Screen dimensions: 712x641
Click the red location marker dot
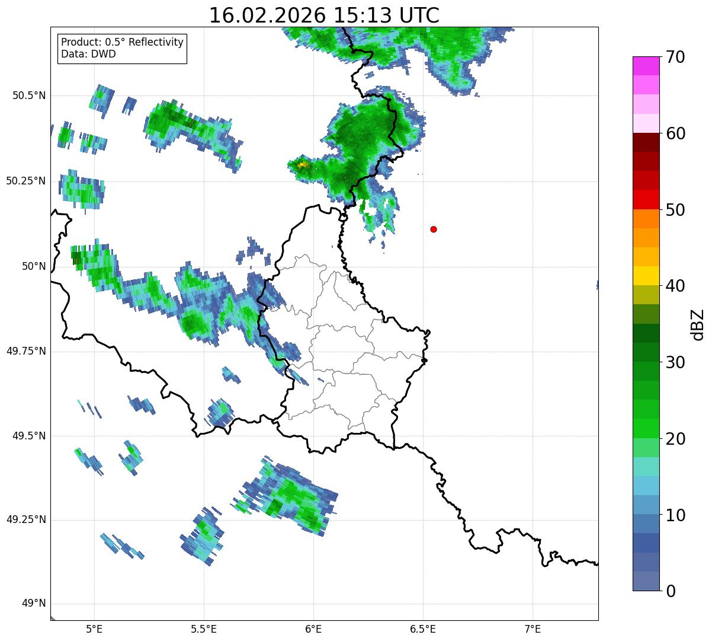point(434,229)
